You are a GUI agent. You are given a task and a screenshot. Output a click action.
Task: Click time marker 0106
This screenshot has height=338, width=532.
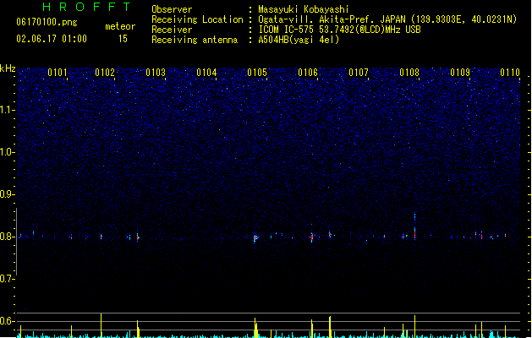308,73
